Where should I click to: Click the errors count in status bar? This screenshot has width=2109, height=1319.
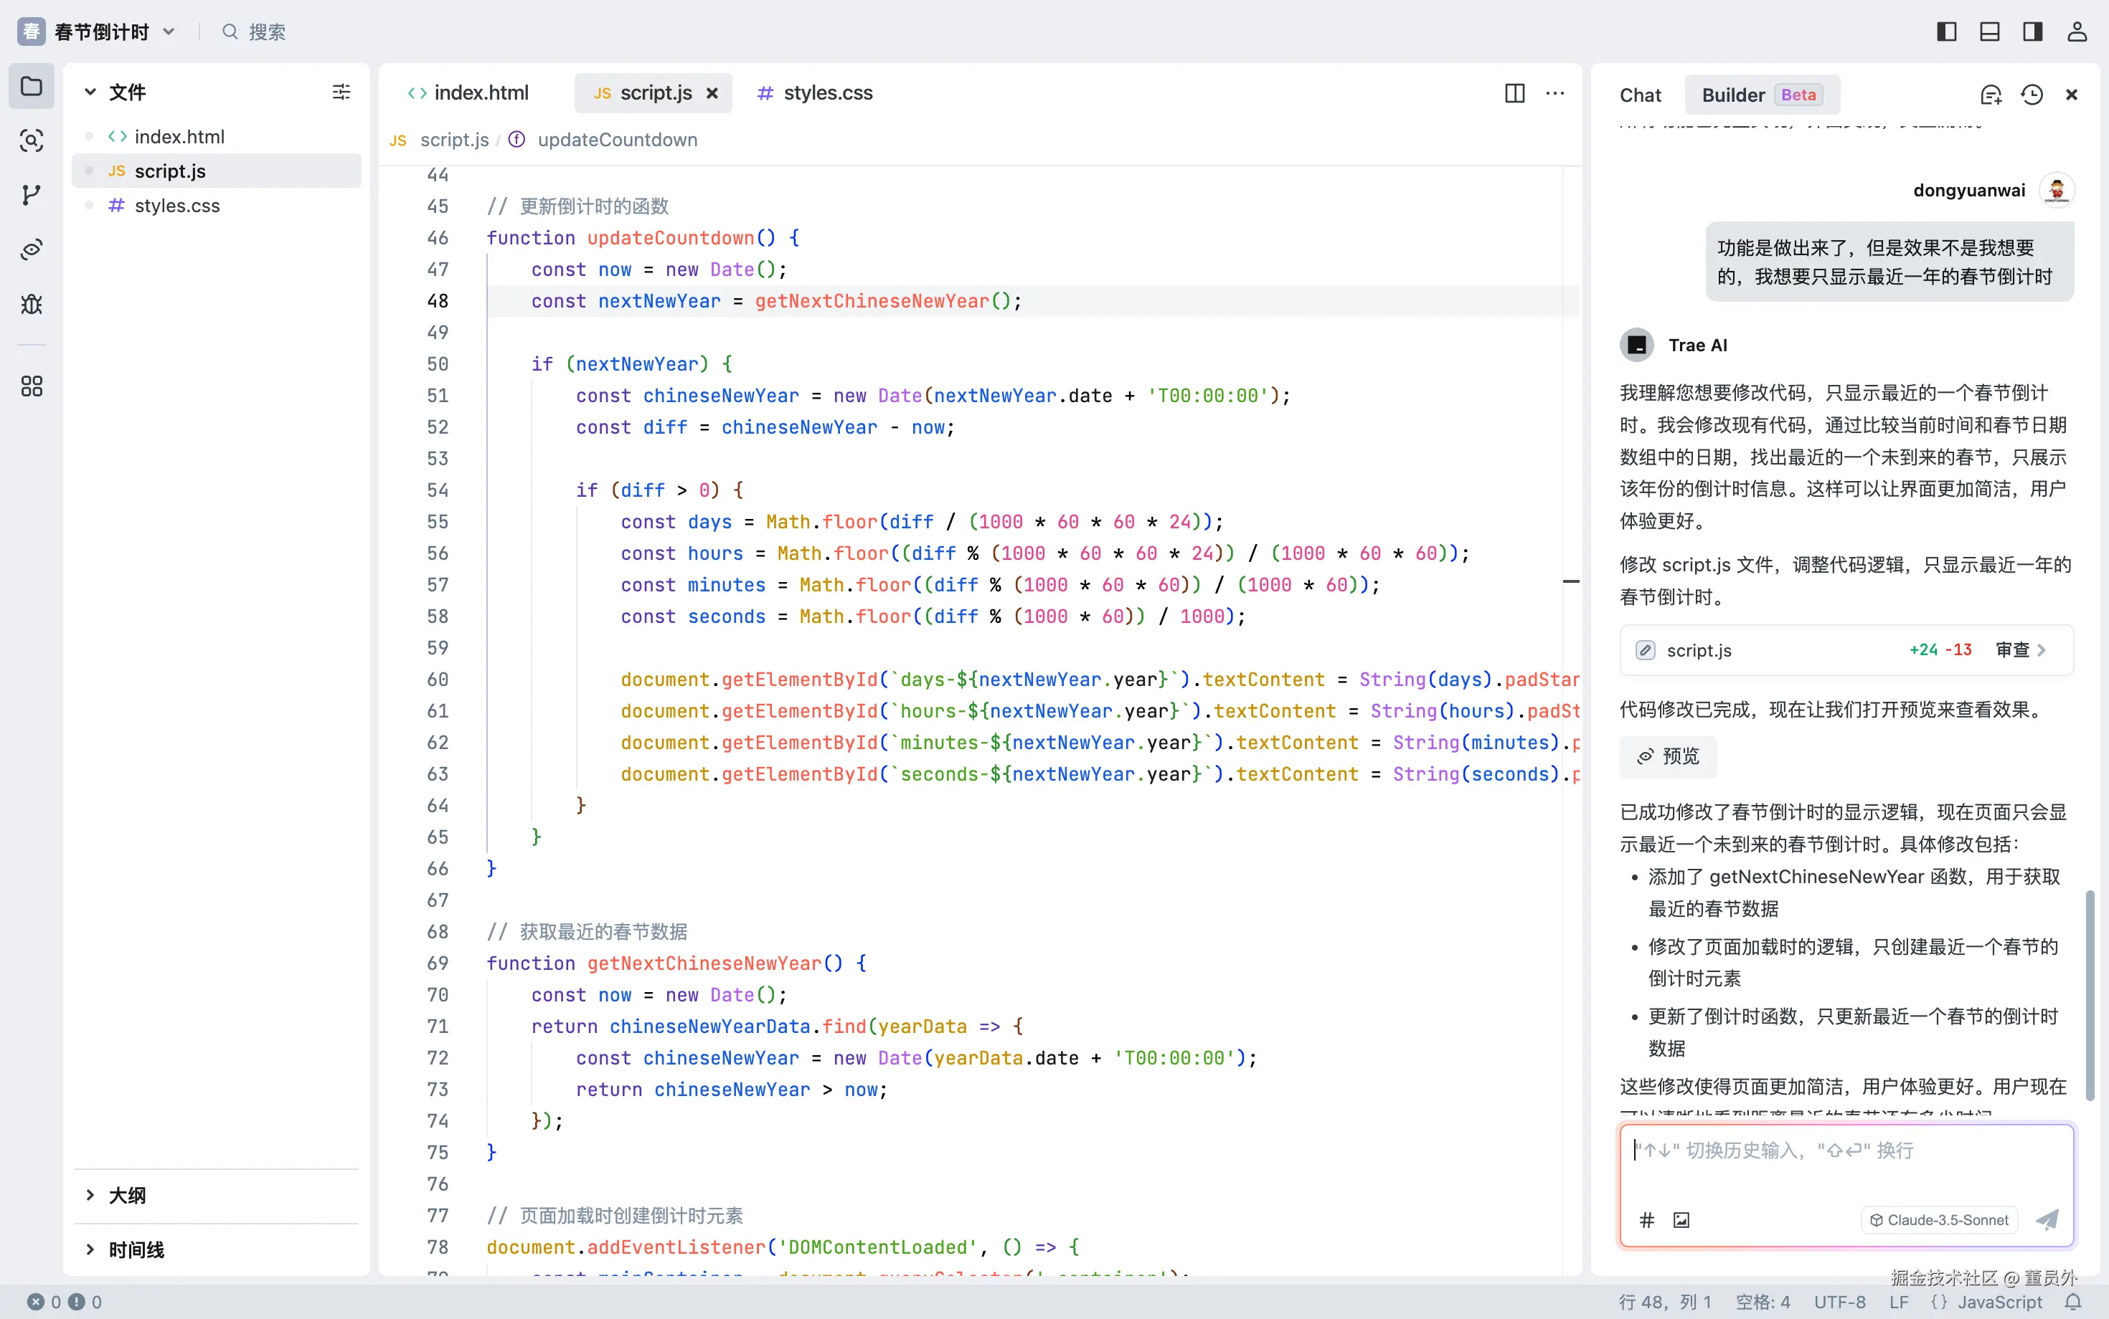[44, 1302]
